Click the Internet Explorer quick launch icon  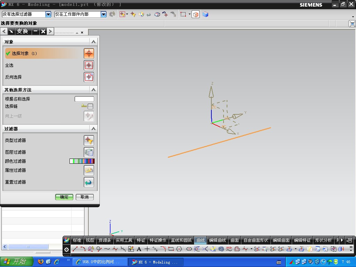point(57,262)
